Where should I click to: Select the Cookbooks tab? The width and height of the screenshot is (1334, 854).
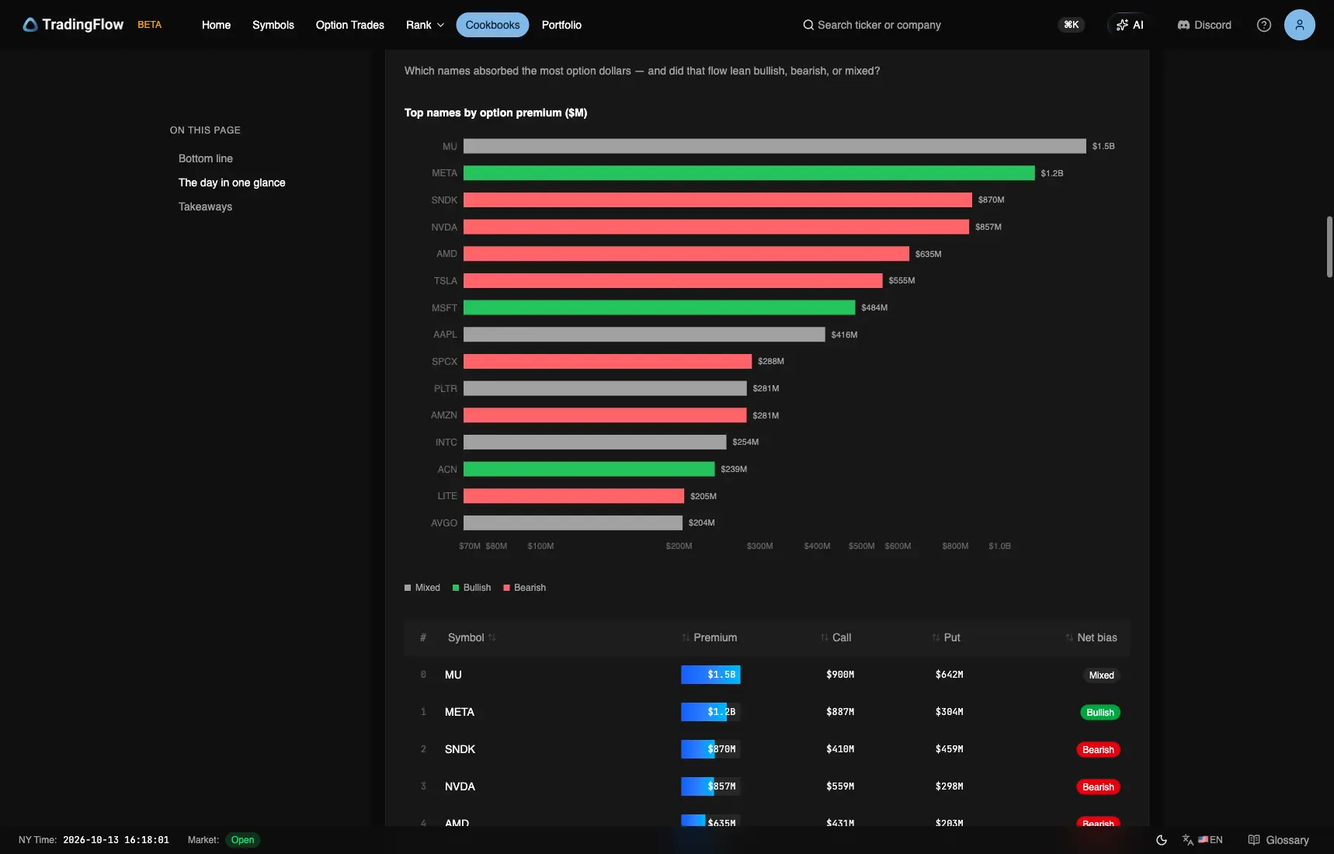(x=492, y=25)
